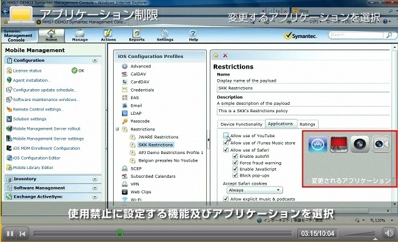Expand the Inventory section
Image resolution: width=398 pixels, height=242 pixels.
95,179
